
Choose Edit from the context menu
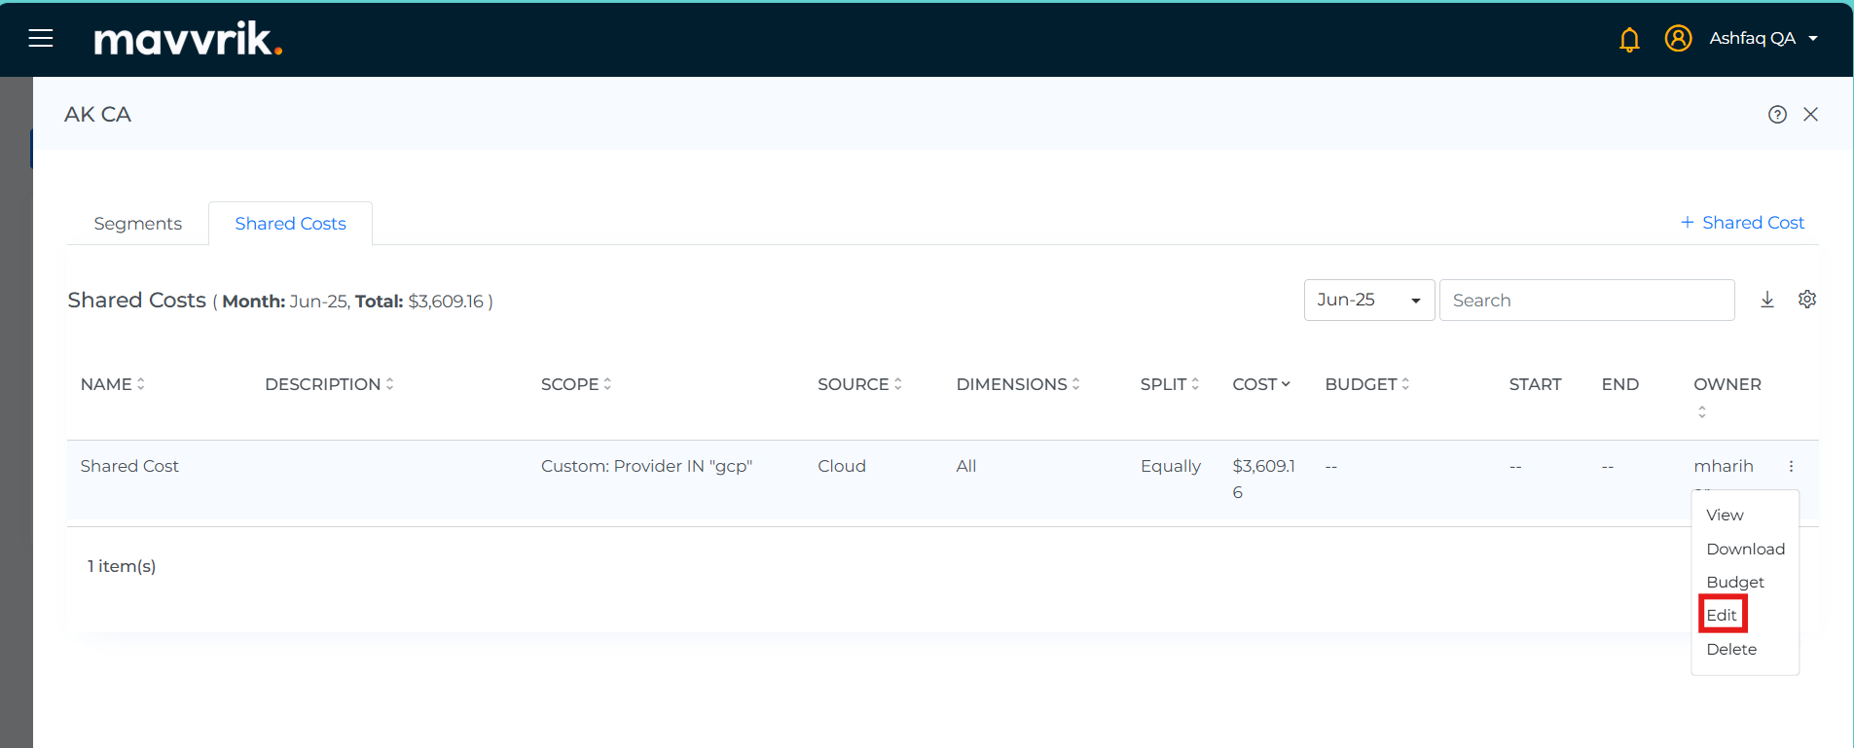[1722, 615]
